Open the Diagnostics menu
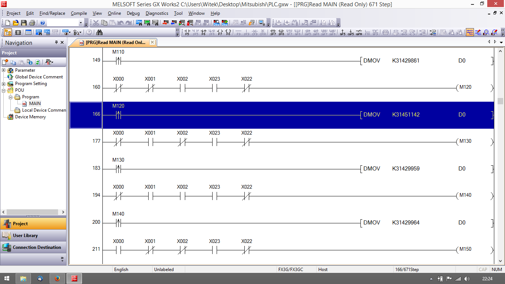The image size is (505, 284). (x=157, y=13)
